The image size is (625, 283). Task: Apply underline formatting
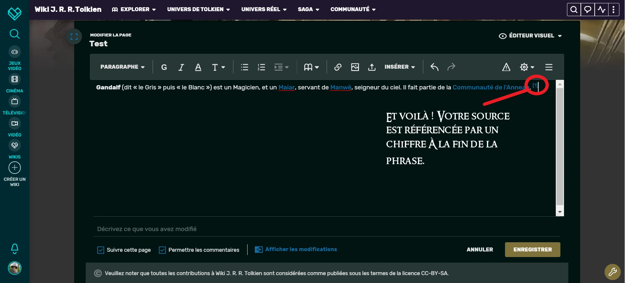point(198,67)
